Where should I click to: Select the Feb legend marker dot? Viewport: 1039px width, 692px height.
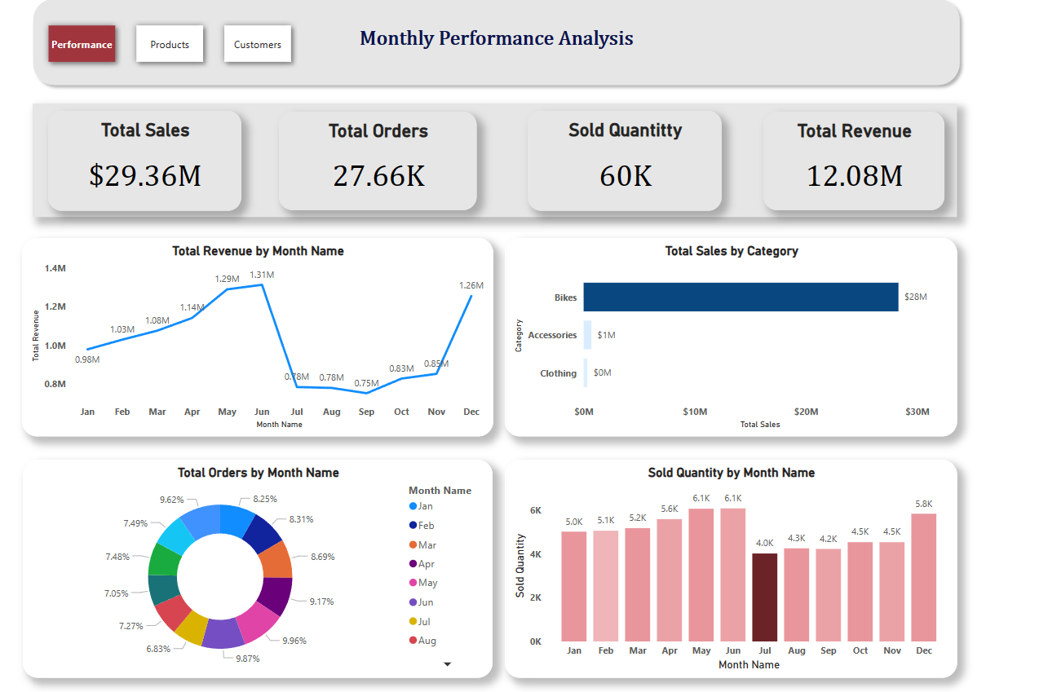coord(413,526)
